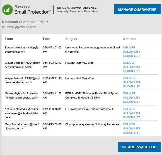Screen dimensions: 162x155
Task: Click the Actions column header
Action: pos(129,39)
